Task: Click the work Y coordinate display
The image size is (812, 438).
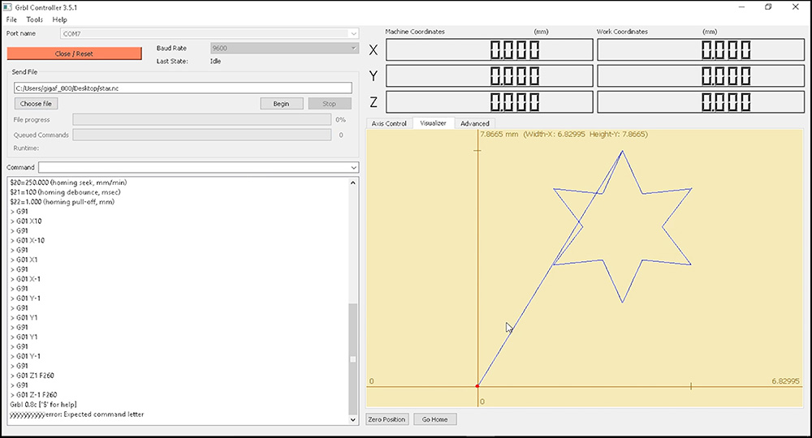Action: (x=701, y=76)
